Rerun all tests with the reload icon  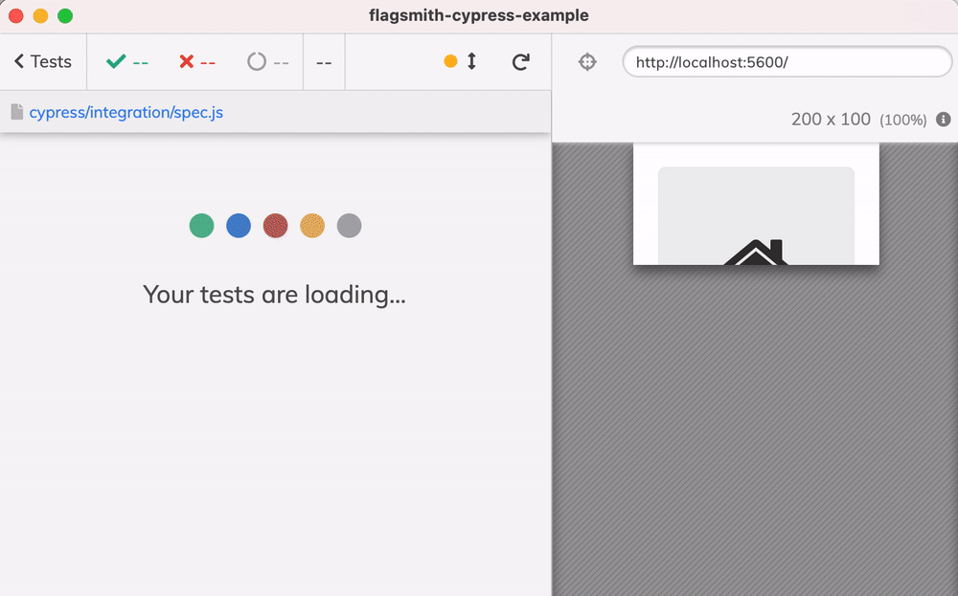pyautogui.click(x=520, y=61)
